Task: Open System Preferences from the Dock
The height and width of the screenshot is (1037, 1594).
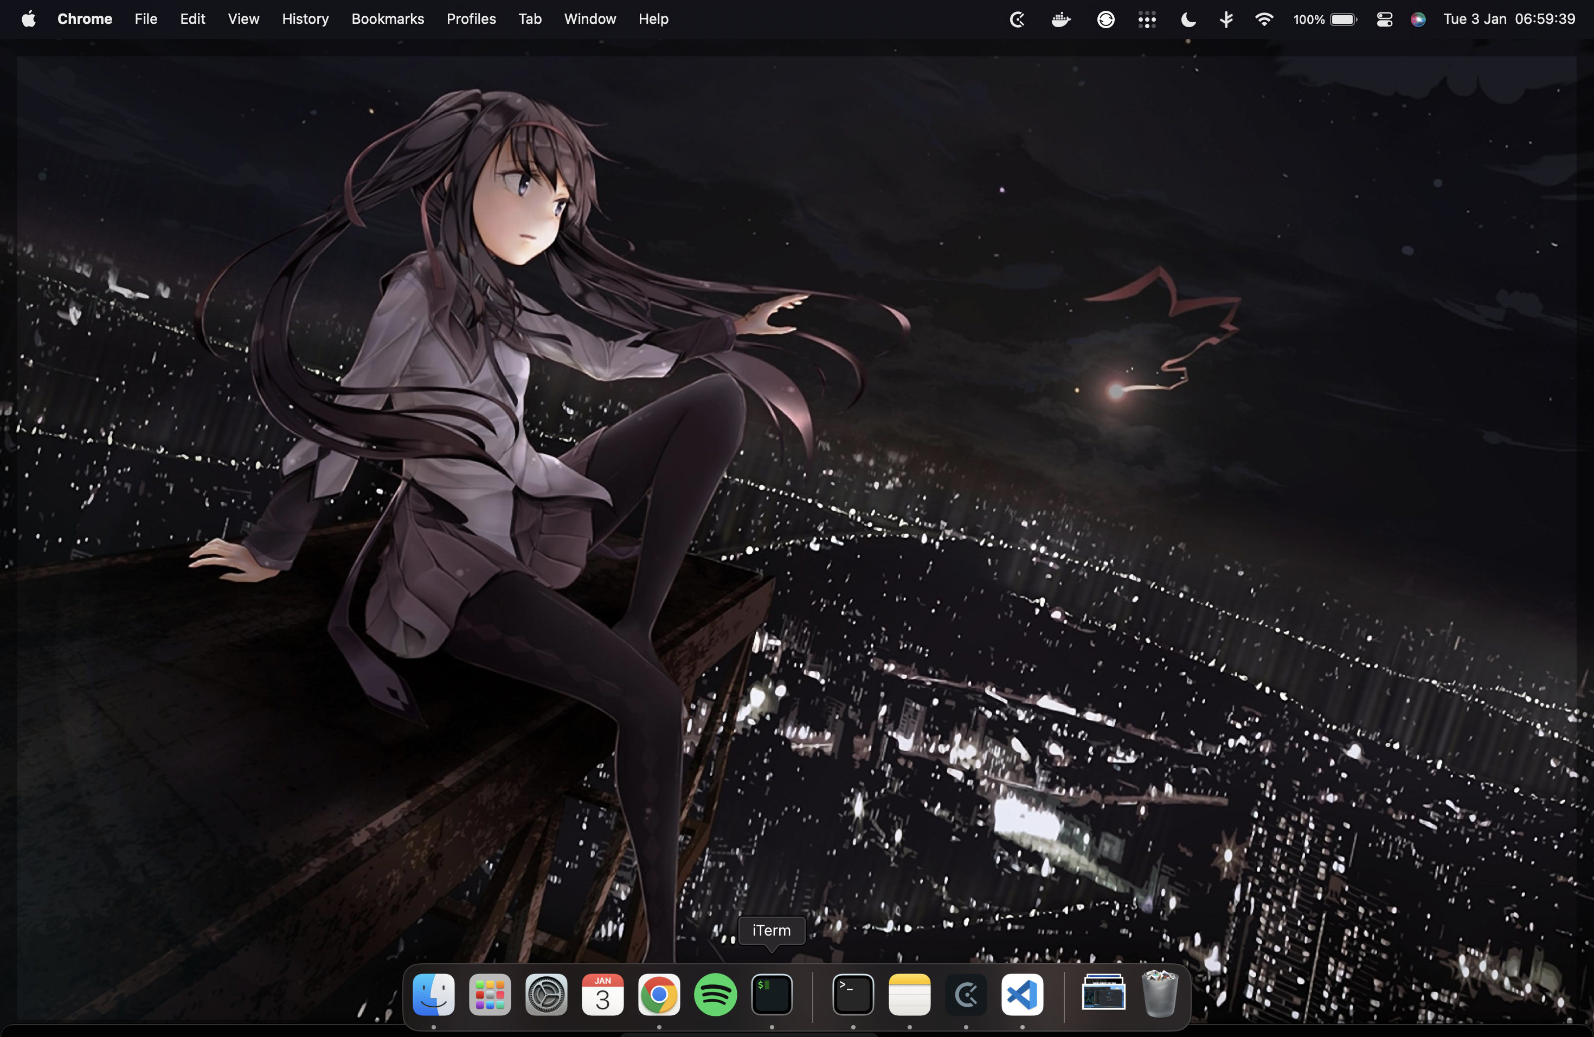Action: tap(546, 994)
